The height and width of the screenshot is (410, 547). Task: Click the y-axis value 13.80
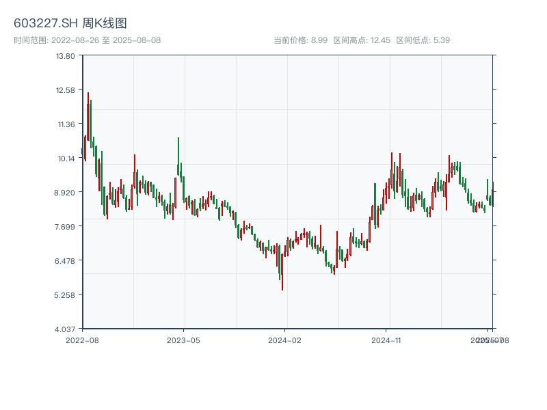point(66,56)
